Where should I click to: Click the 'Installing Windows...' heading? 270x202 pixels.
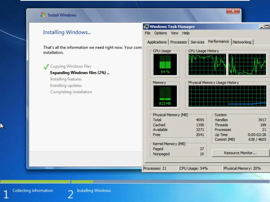click(x=67, y=32)
